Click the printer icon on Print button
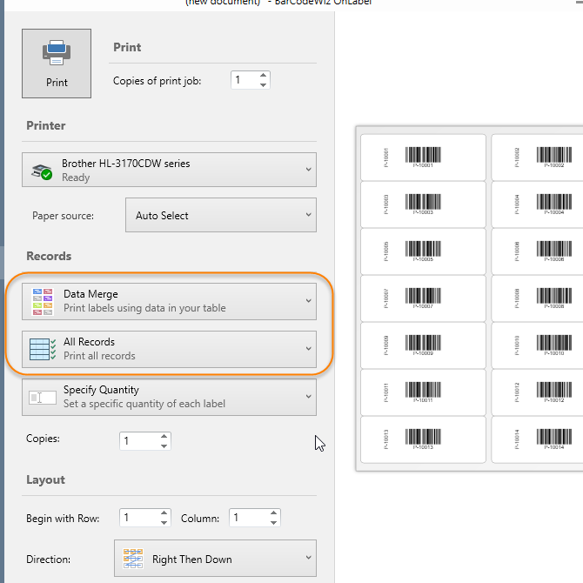The image size is (583, 583). tap(57, 52)
